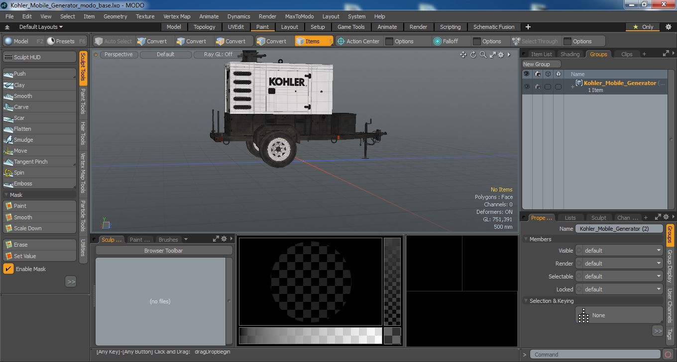Click the None selection keying button

point(619,315)
